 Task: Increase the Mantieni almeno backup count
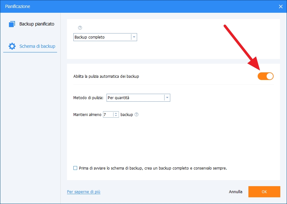116,113
